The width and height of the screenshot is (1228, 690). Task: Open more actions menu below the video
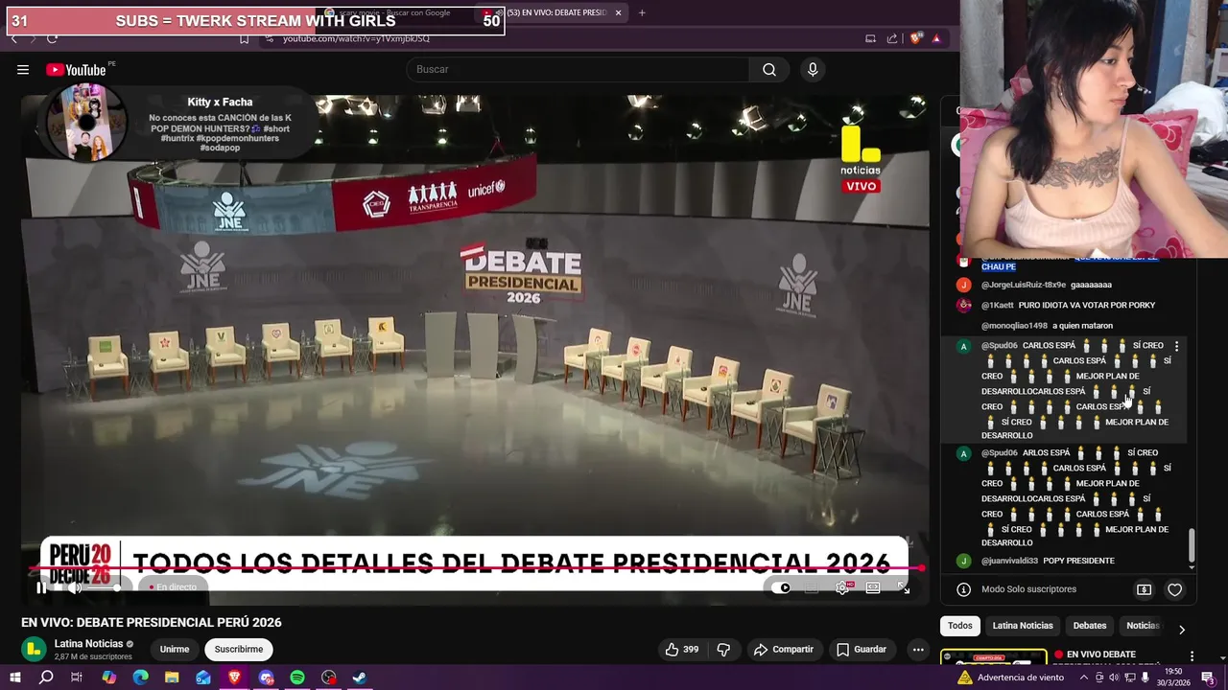pos(918,649)
